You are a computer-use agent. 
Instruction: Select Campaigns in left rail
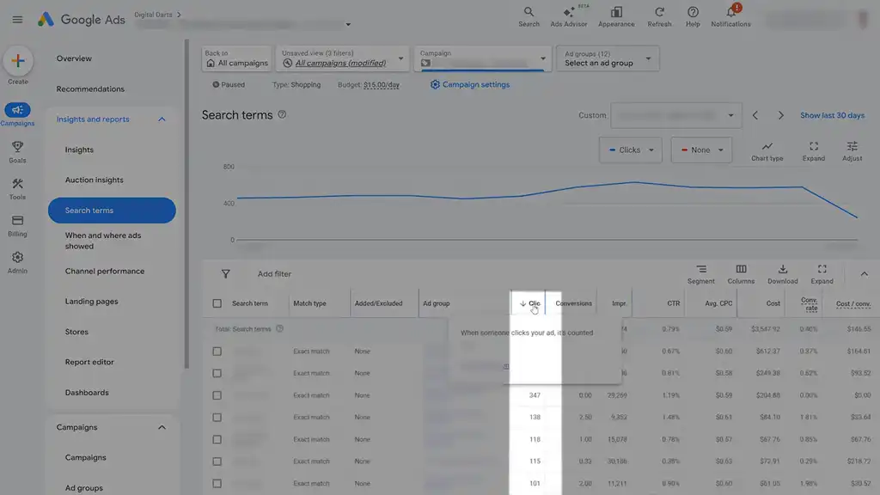pyautogui.click(x=17, y=114)
